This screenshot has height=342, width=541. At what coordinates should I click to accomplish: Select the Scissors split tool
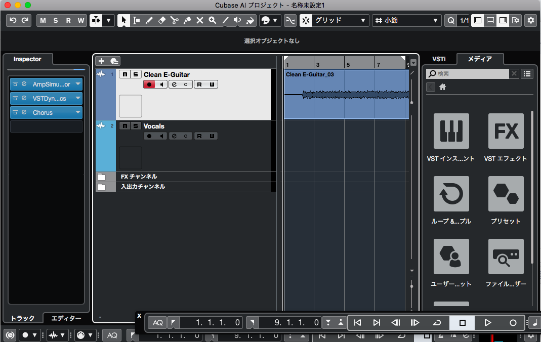(175, 20)
